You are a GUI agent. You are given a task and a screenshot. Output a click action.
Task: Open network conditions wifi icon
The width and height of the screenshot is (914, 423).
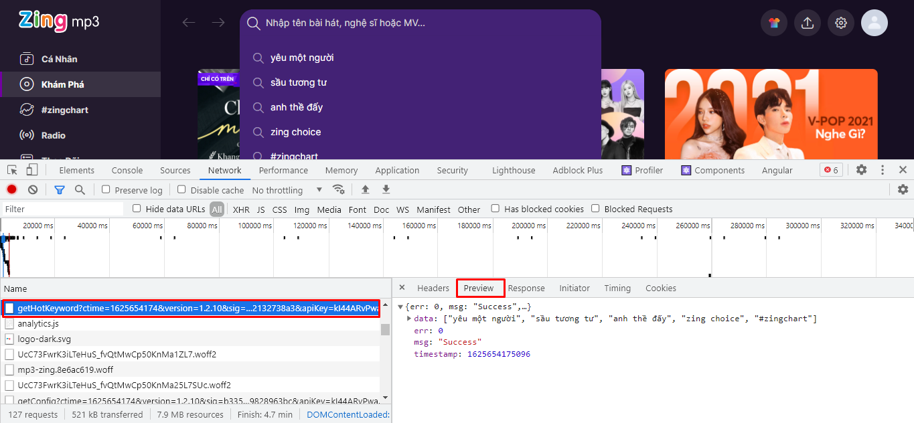(339, 189)
